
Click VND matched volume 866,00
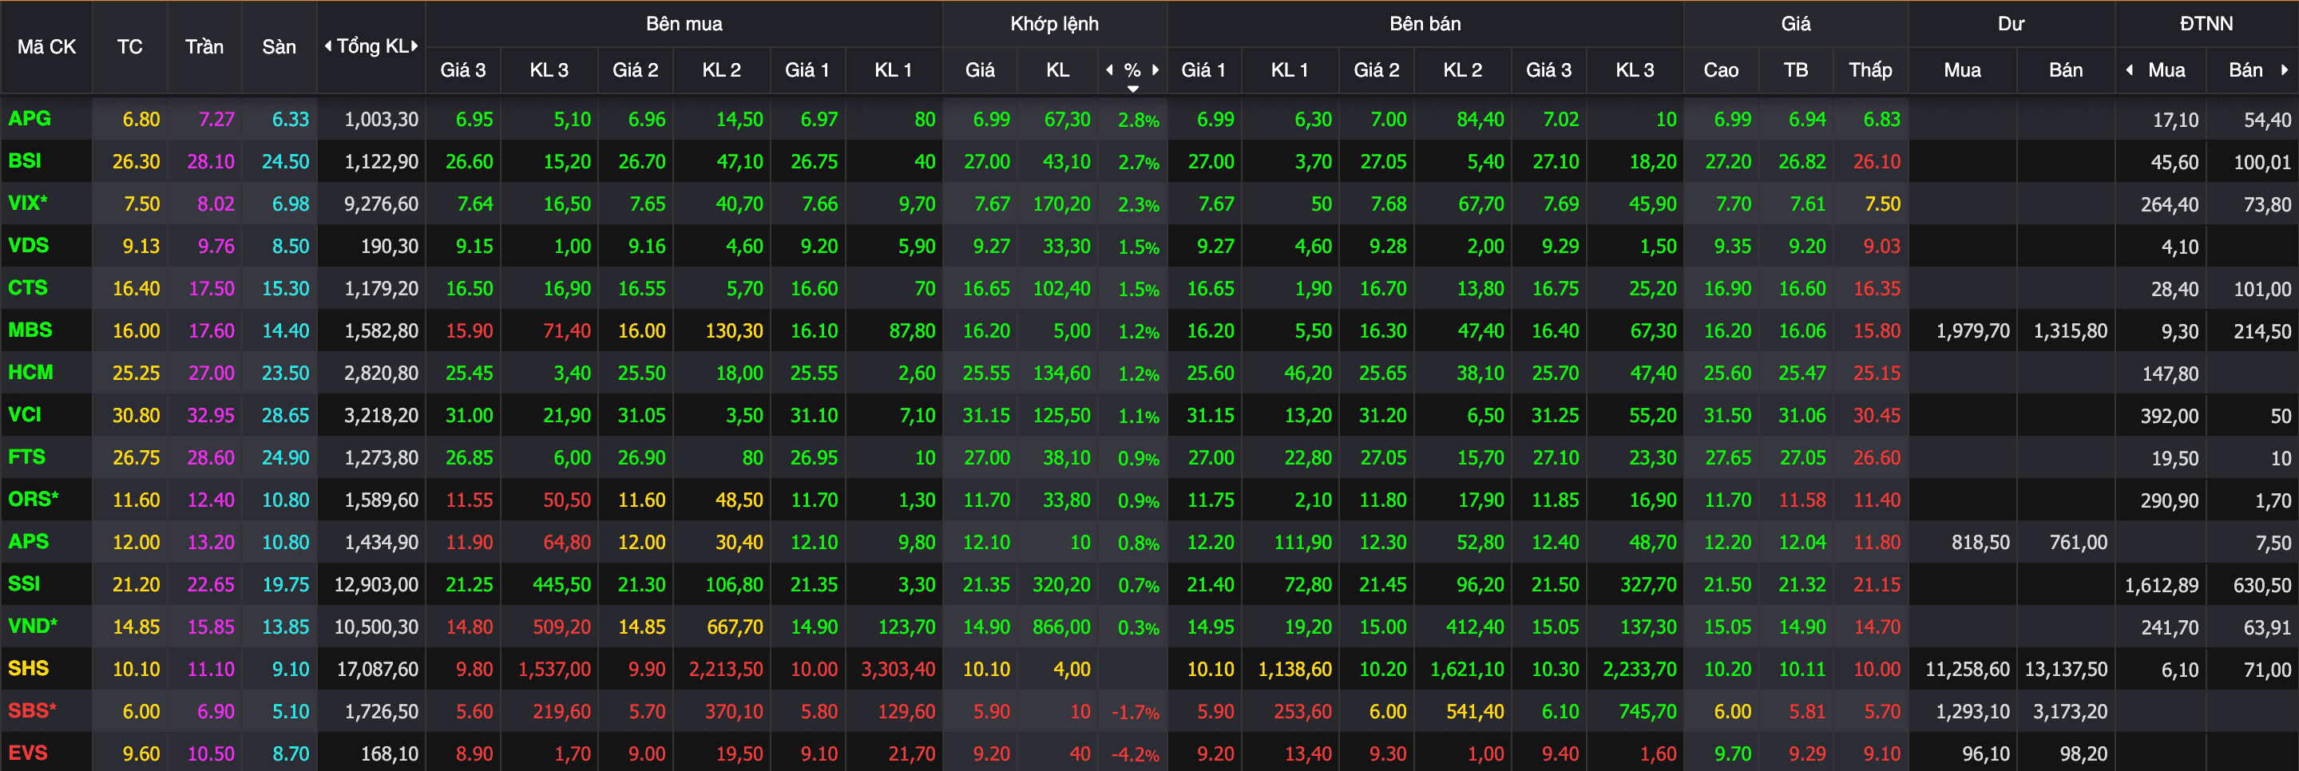point(1061,627)
